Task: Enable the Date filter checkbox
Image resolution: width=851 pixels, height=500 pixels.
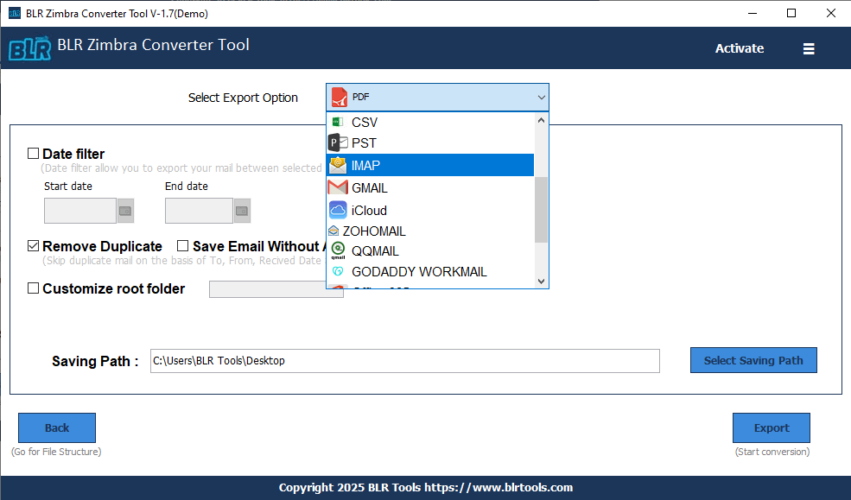Action: coord(33,153)
